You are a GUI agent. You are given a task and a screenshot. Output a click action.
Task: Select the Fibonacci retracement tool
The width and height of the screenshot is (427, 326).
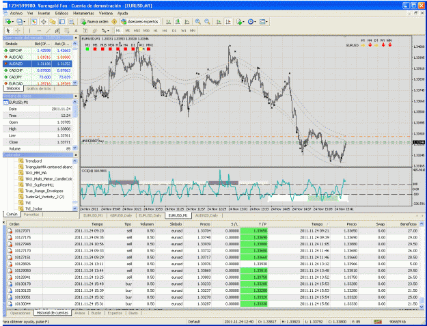pos(67,31)
